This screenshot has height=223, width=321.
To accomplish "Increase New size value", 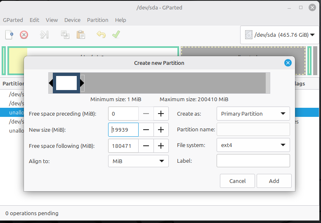I will (161, 130).
